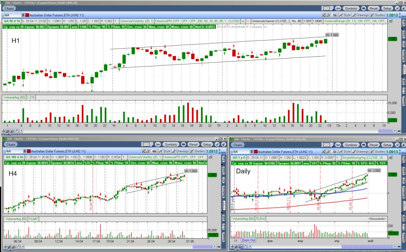The width and height of the screenshot is (406, 252).
Task: Click the print icon in the Daily window header
Action: [363, 145]
